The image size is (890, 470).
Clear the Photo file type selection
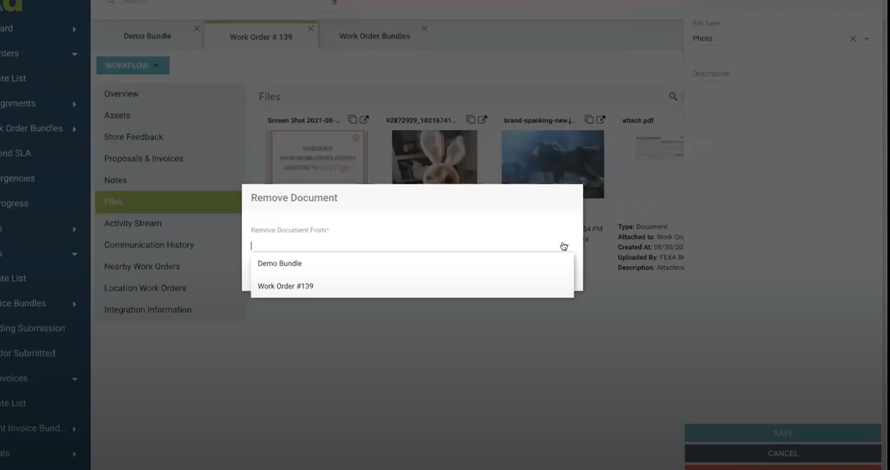(853, 39)
